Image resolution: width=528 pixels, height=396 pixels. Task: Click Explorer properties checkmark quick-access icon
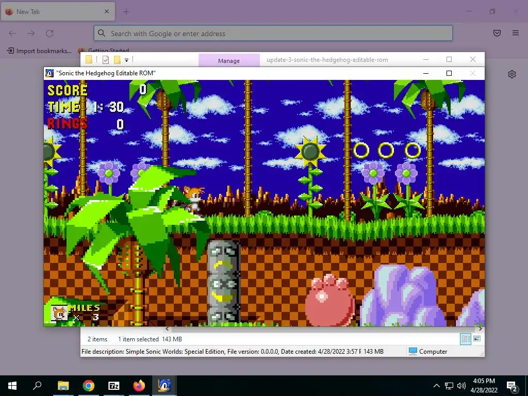tap(106, 60)
